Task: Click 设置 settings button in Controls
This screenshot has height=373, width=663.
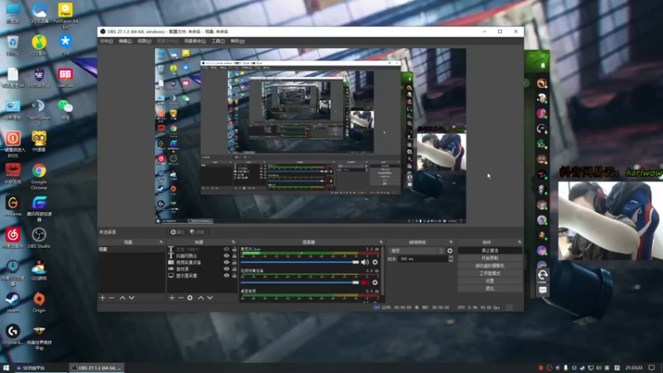Action: click(490, 281)
